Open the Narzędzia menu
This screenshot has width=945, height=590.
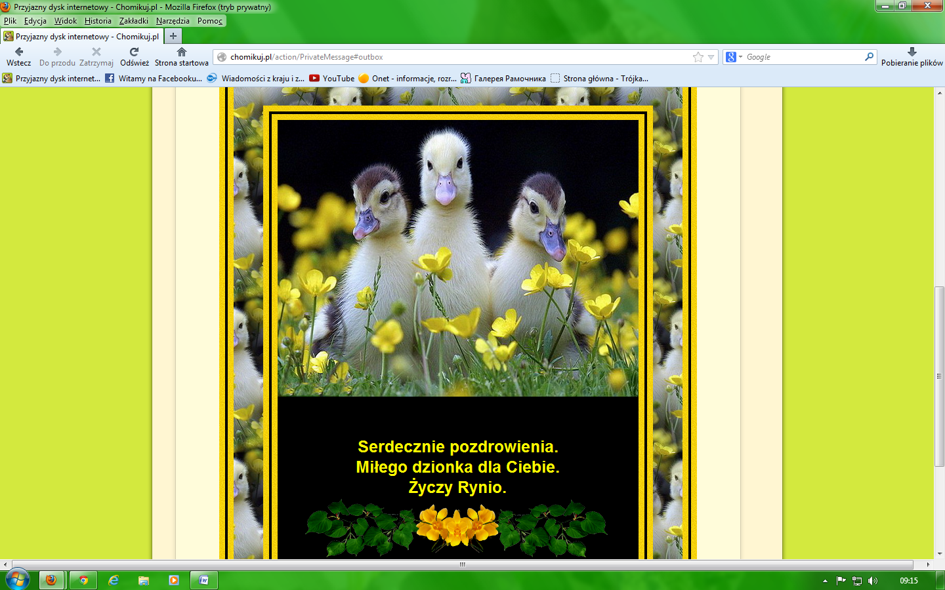(173, 21)
